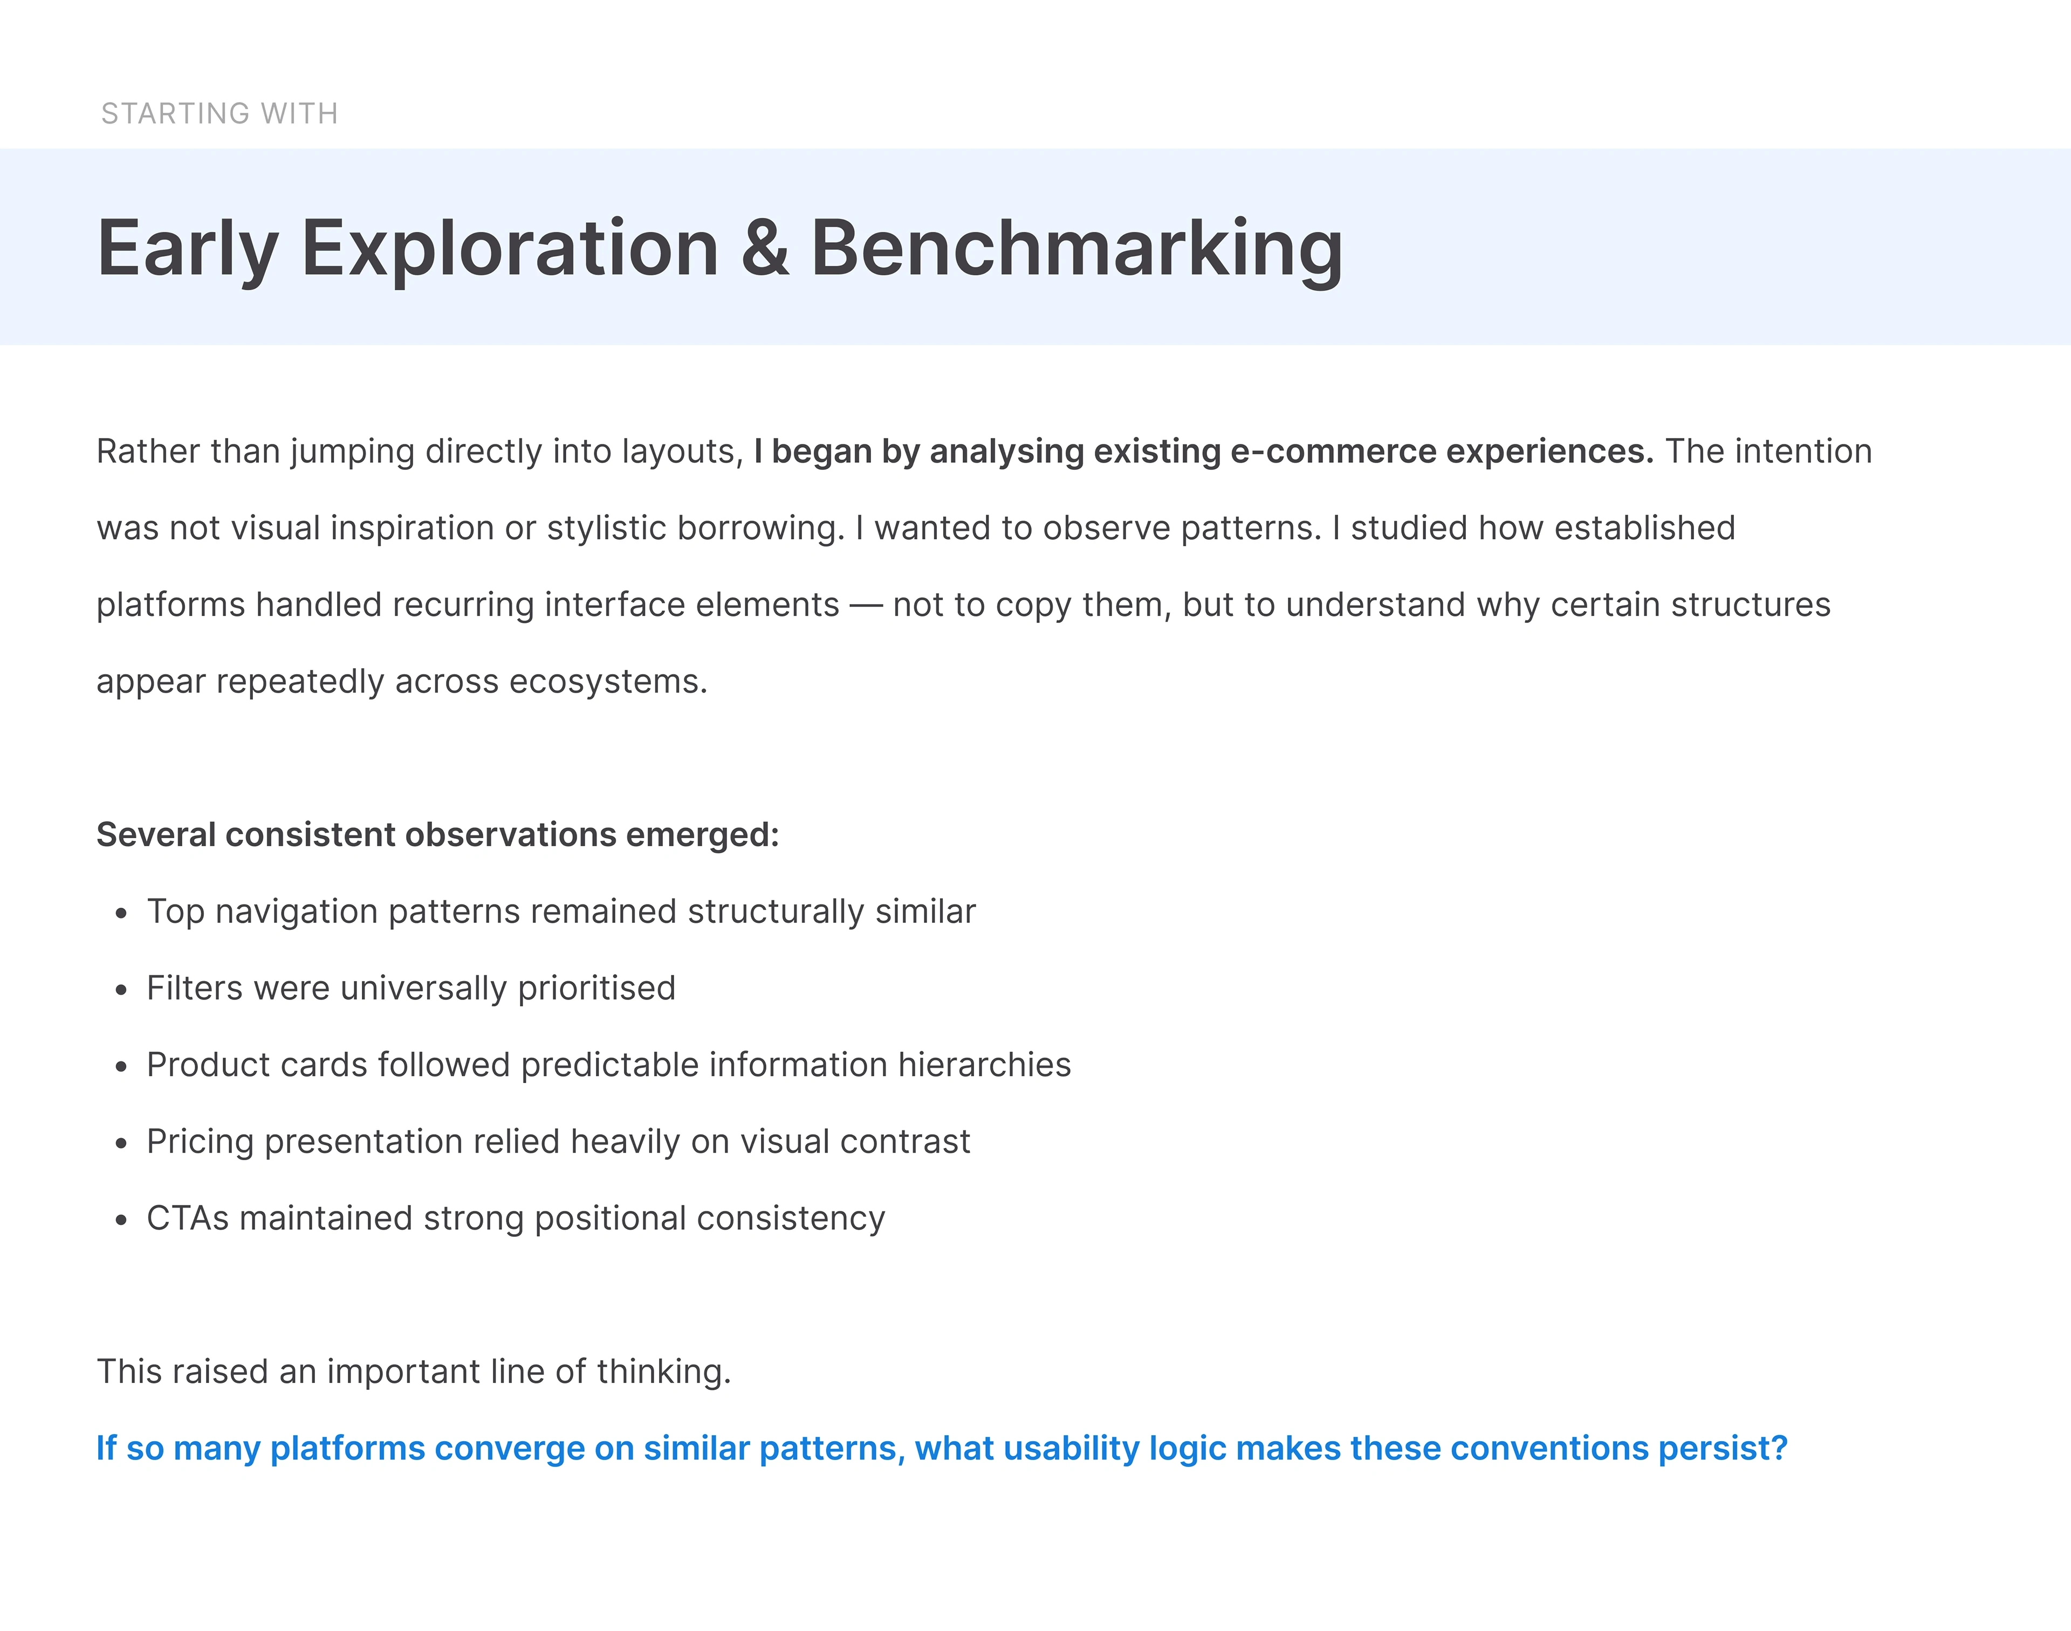Click the bullet dot before 'Product cards'
This screenshot has height=1631, width=2071.
(120, 1067)
